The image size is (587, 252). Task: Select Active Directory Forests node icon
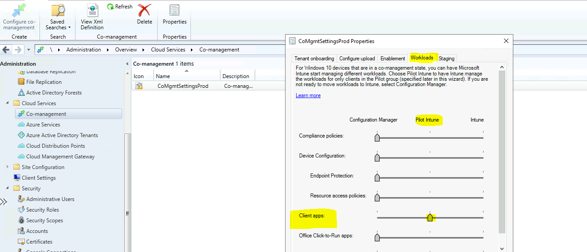click(x=21, y=93)
